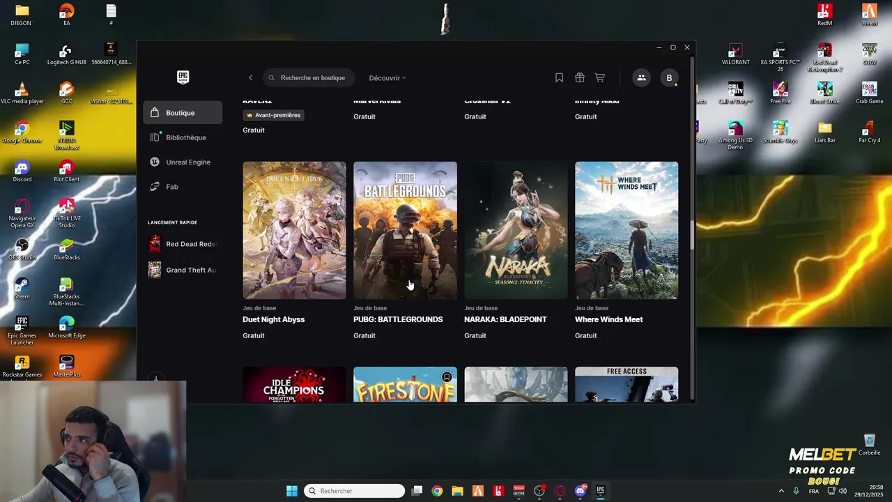Open Opera GX from the taskbar

click(x=560, y=491)
